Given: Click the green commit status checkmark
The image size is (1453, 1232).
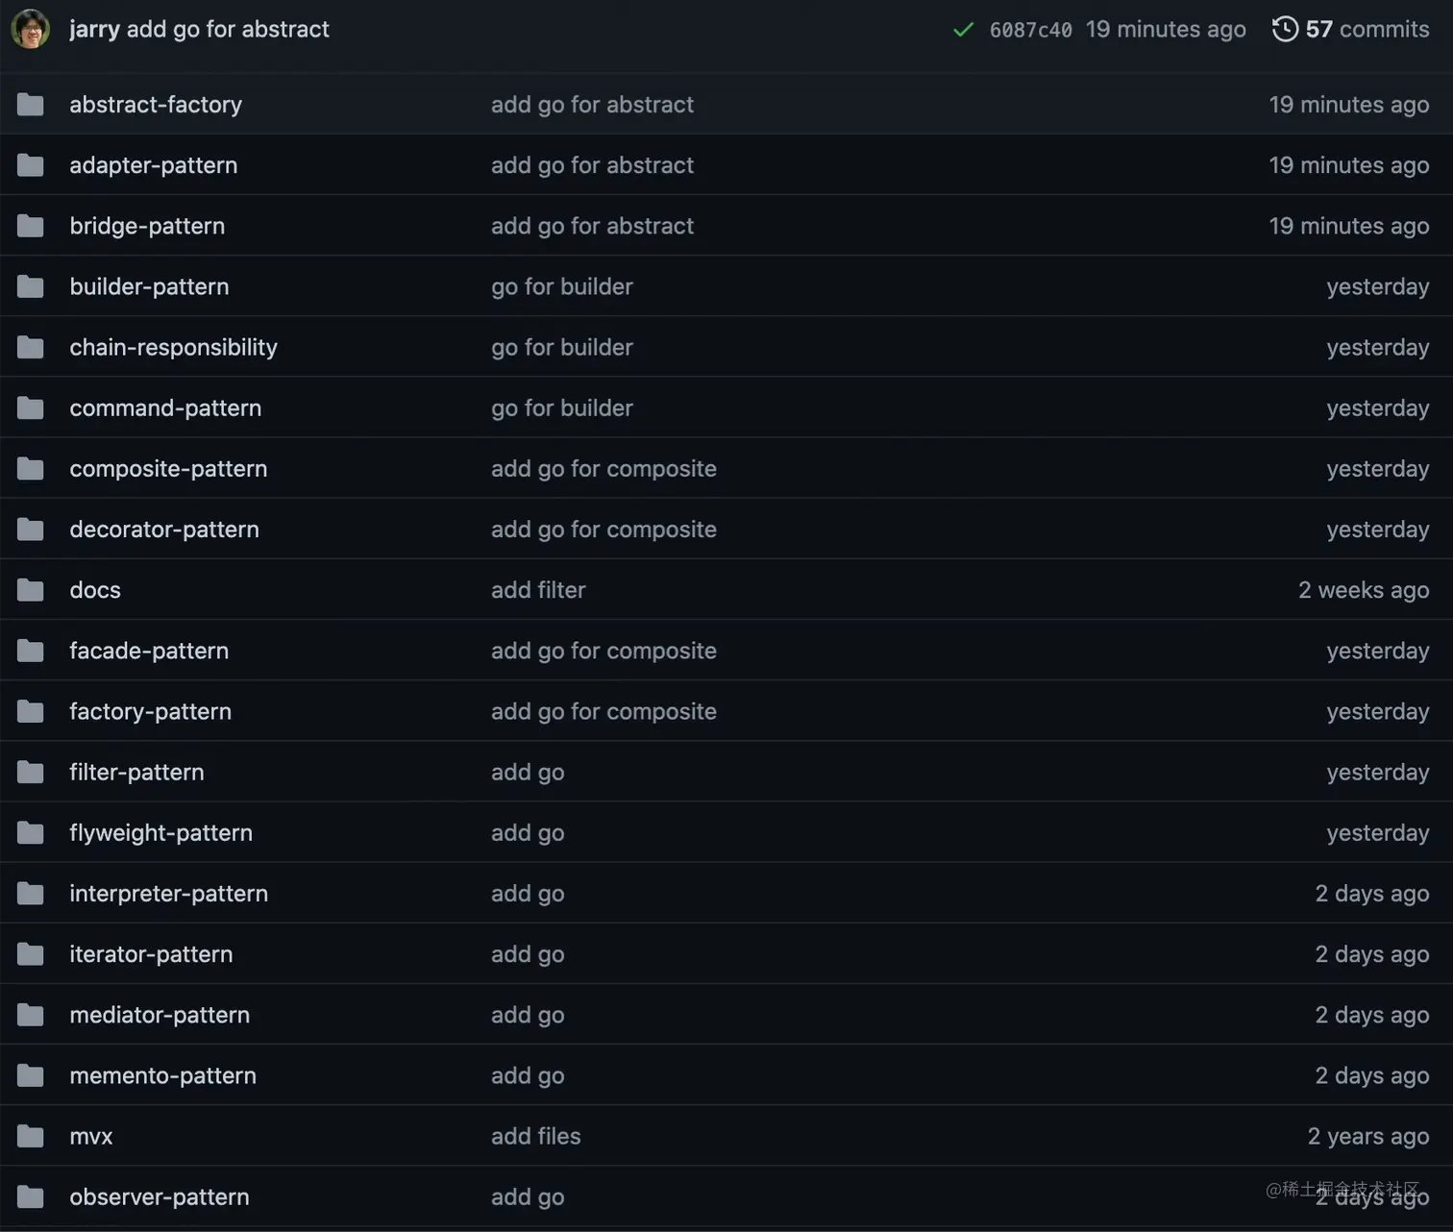Looking at the screenshot, I should point(963,30).
